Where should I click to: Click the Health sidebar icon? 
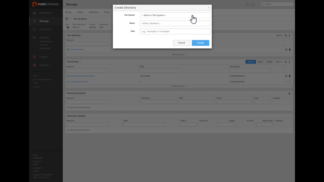(x=34, y=57)
